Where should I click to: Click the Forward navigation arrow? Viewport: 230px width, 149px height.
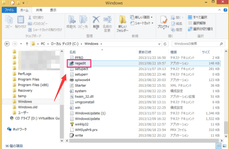point(14,44)
